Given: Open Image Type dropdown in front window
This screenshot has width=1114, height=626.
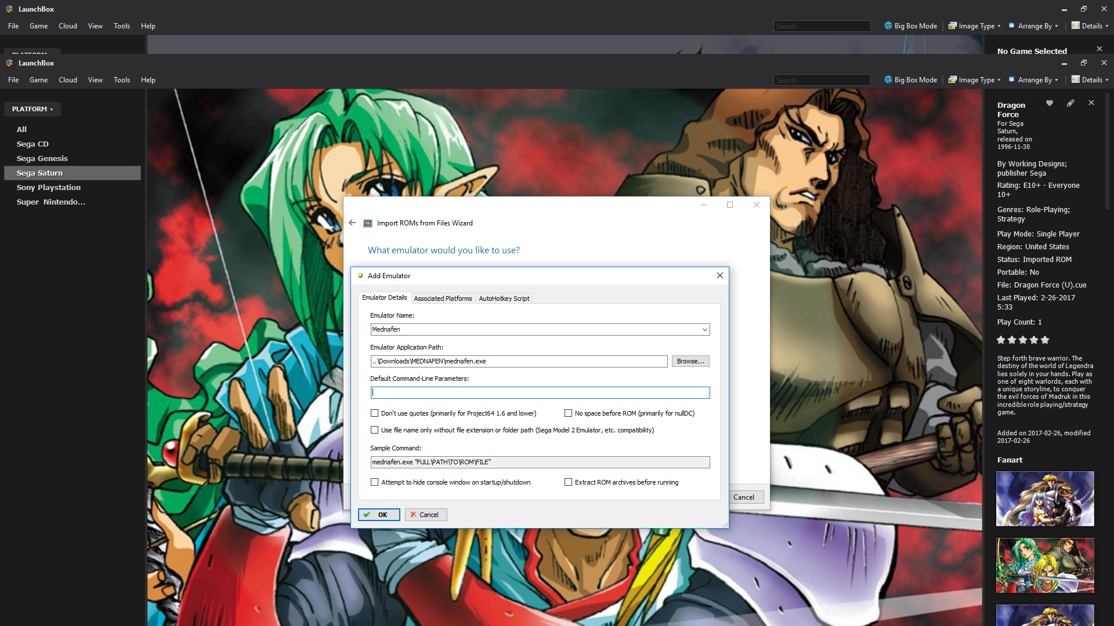Looking at the screenshot, I should 974,80.
